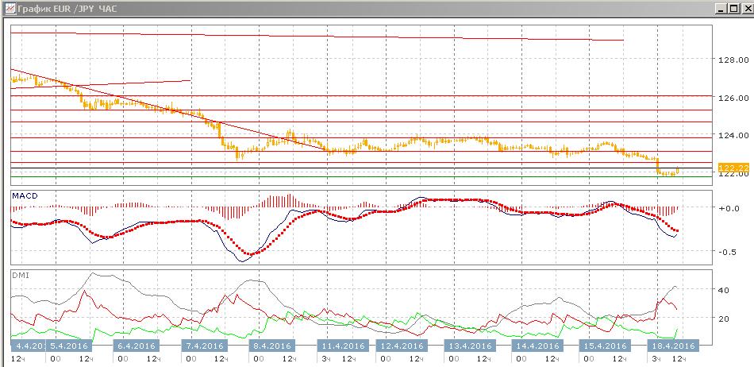Click the 40 level on DMI scale
The height and width of the screenshot is (367, 754).
coord(724,290)
